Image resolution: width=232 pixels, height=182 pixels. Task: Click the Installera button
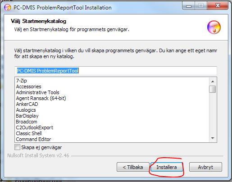[167, 167]
